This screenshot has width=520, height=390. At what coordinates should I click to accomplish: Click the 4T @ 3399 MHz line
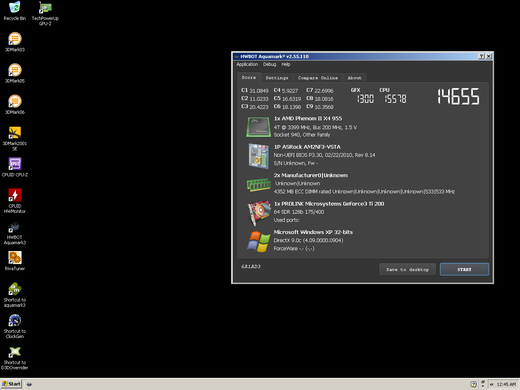(x=315, y=127)
